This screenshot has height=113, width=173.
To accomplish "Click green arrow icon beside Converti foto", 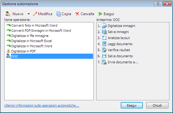I will 9,25.
